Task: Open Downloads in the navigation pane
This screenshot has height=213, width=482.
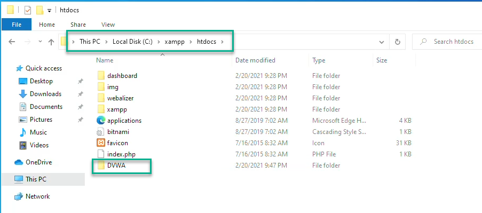Action: [x=45, y=94]
